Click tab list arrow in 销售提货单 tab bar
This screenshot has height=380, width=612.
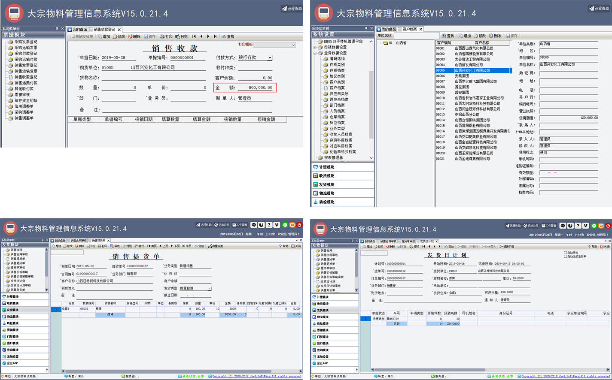(296, 241)
